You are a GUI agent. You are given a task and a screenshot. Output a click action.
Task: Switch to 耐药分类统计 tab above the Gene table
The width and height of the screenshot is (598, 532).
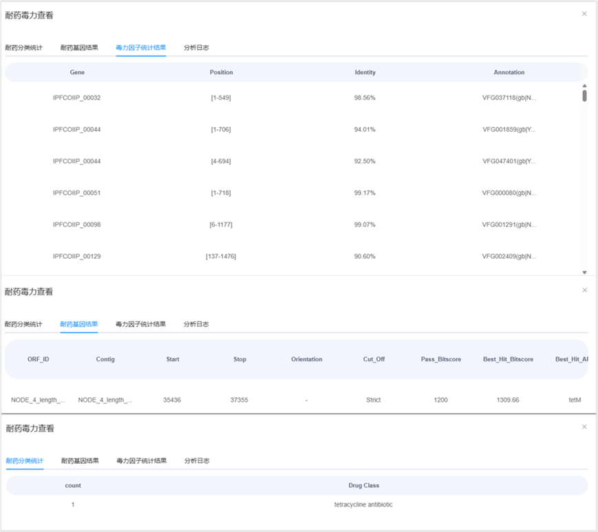coord(23,48)
